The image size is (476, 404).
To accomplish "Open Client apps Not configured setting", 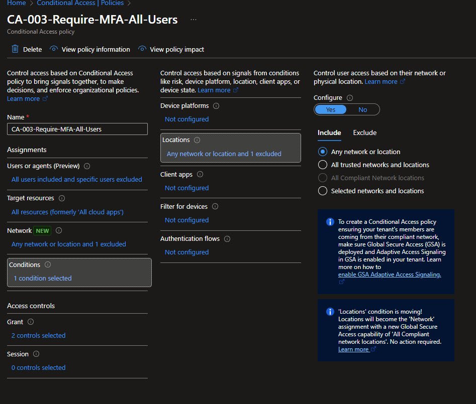I will tap(186, 188).
